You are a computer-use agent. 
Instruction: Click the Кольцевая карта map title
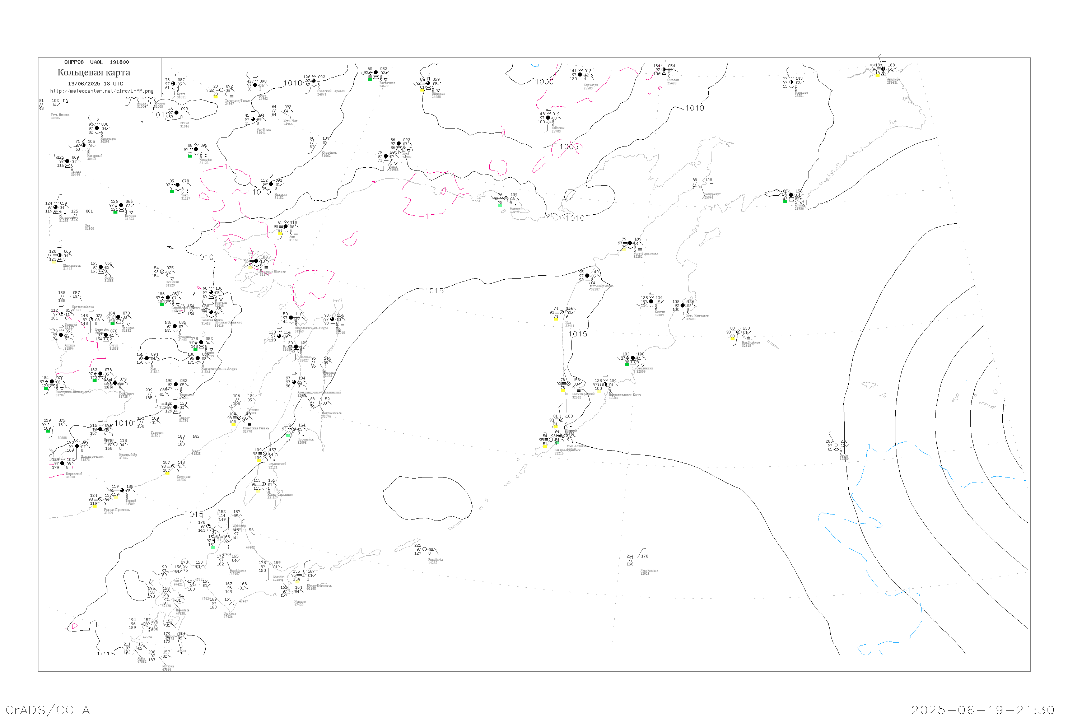coord(94,73)
